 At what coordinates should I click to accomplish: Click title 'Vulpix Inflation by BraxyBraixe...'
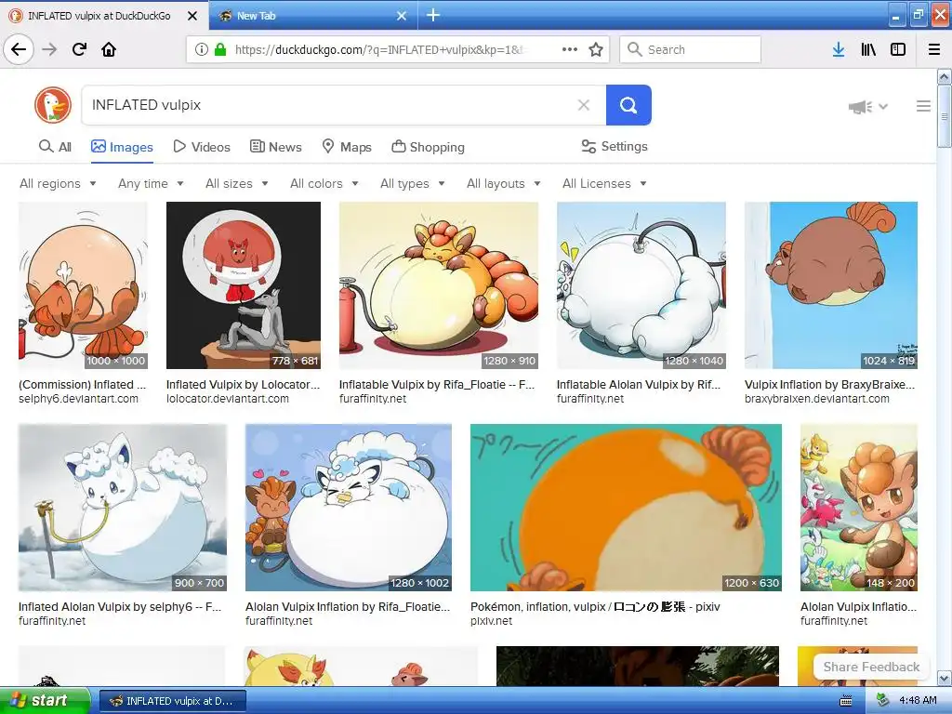tap(829, 384)
